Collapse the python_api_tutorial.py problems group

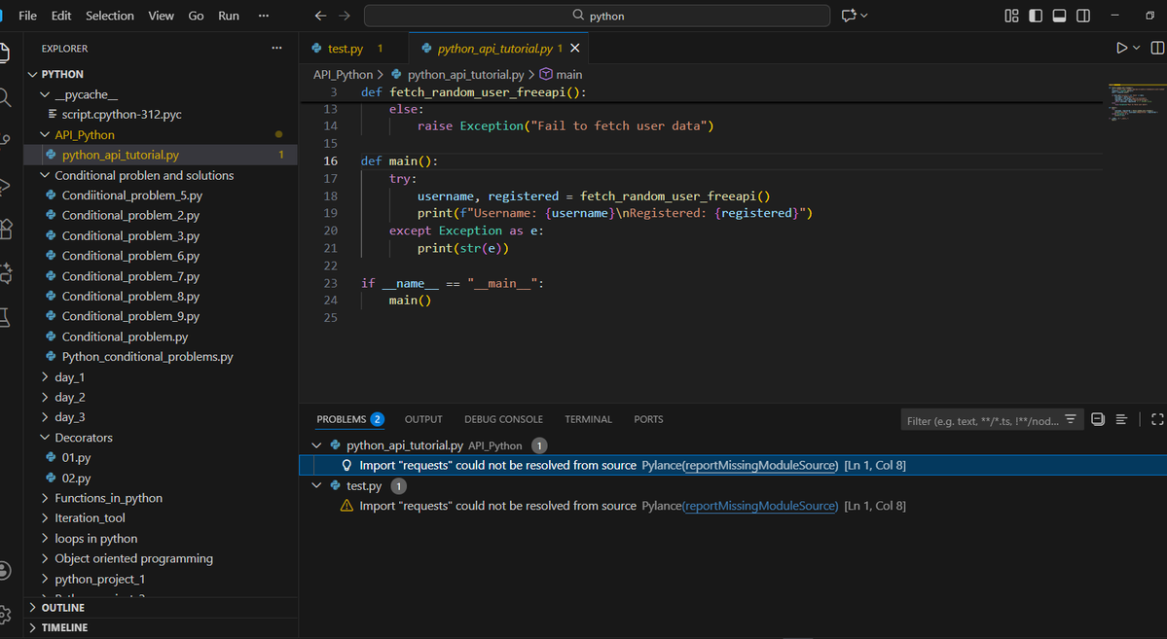(315, 444)
